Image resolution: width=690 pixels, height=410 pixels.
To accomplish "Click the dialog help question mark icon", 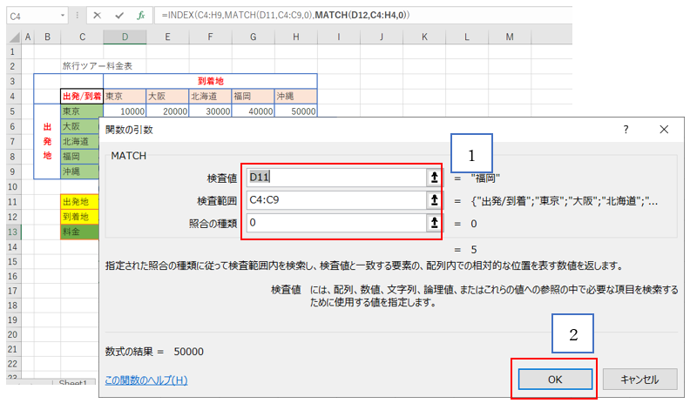I will point(626,130).
